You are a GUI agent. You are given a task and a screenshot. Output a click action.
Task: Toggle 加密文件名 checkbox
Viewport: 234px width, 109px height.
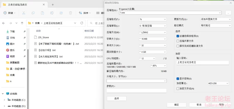click(x=178, y=89)
